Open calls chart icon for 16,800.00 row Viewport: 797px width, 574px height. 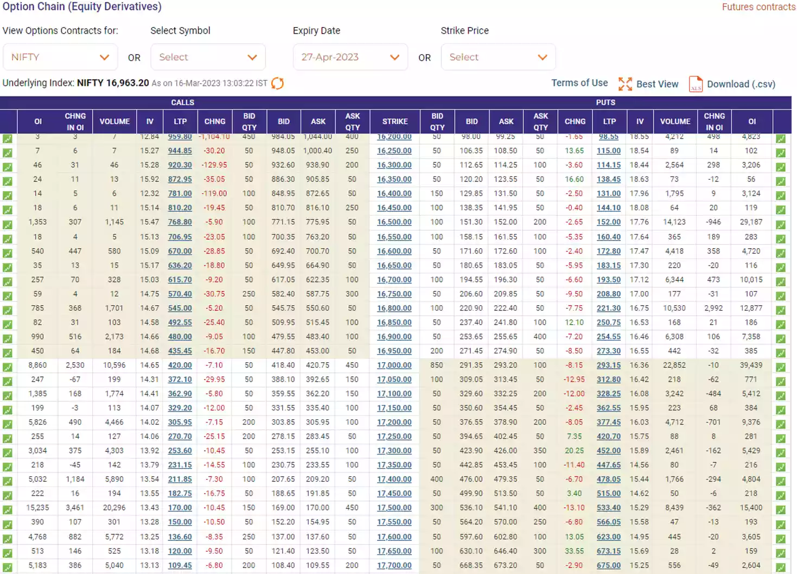click(x=8, y=310)
